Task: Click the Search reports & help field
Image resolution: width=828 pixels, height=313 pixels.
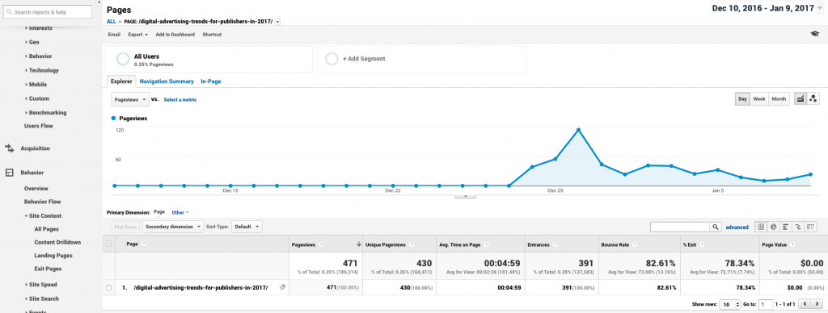Action: (x=47, y=11)
